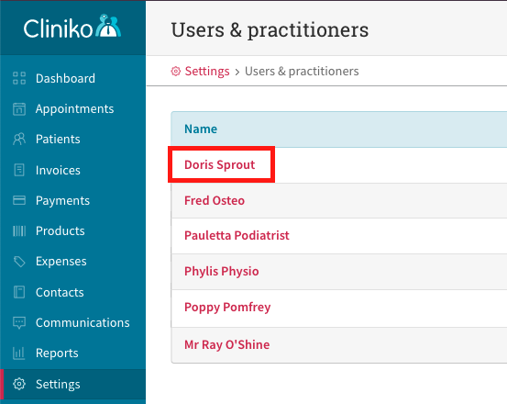This screenshot has width=507, height=404.
Task: Open the Settings breadcrumb link
Action: (x=207, y=71)
